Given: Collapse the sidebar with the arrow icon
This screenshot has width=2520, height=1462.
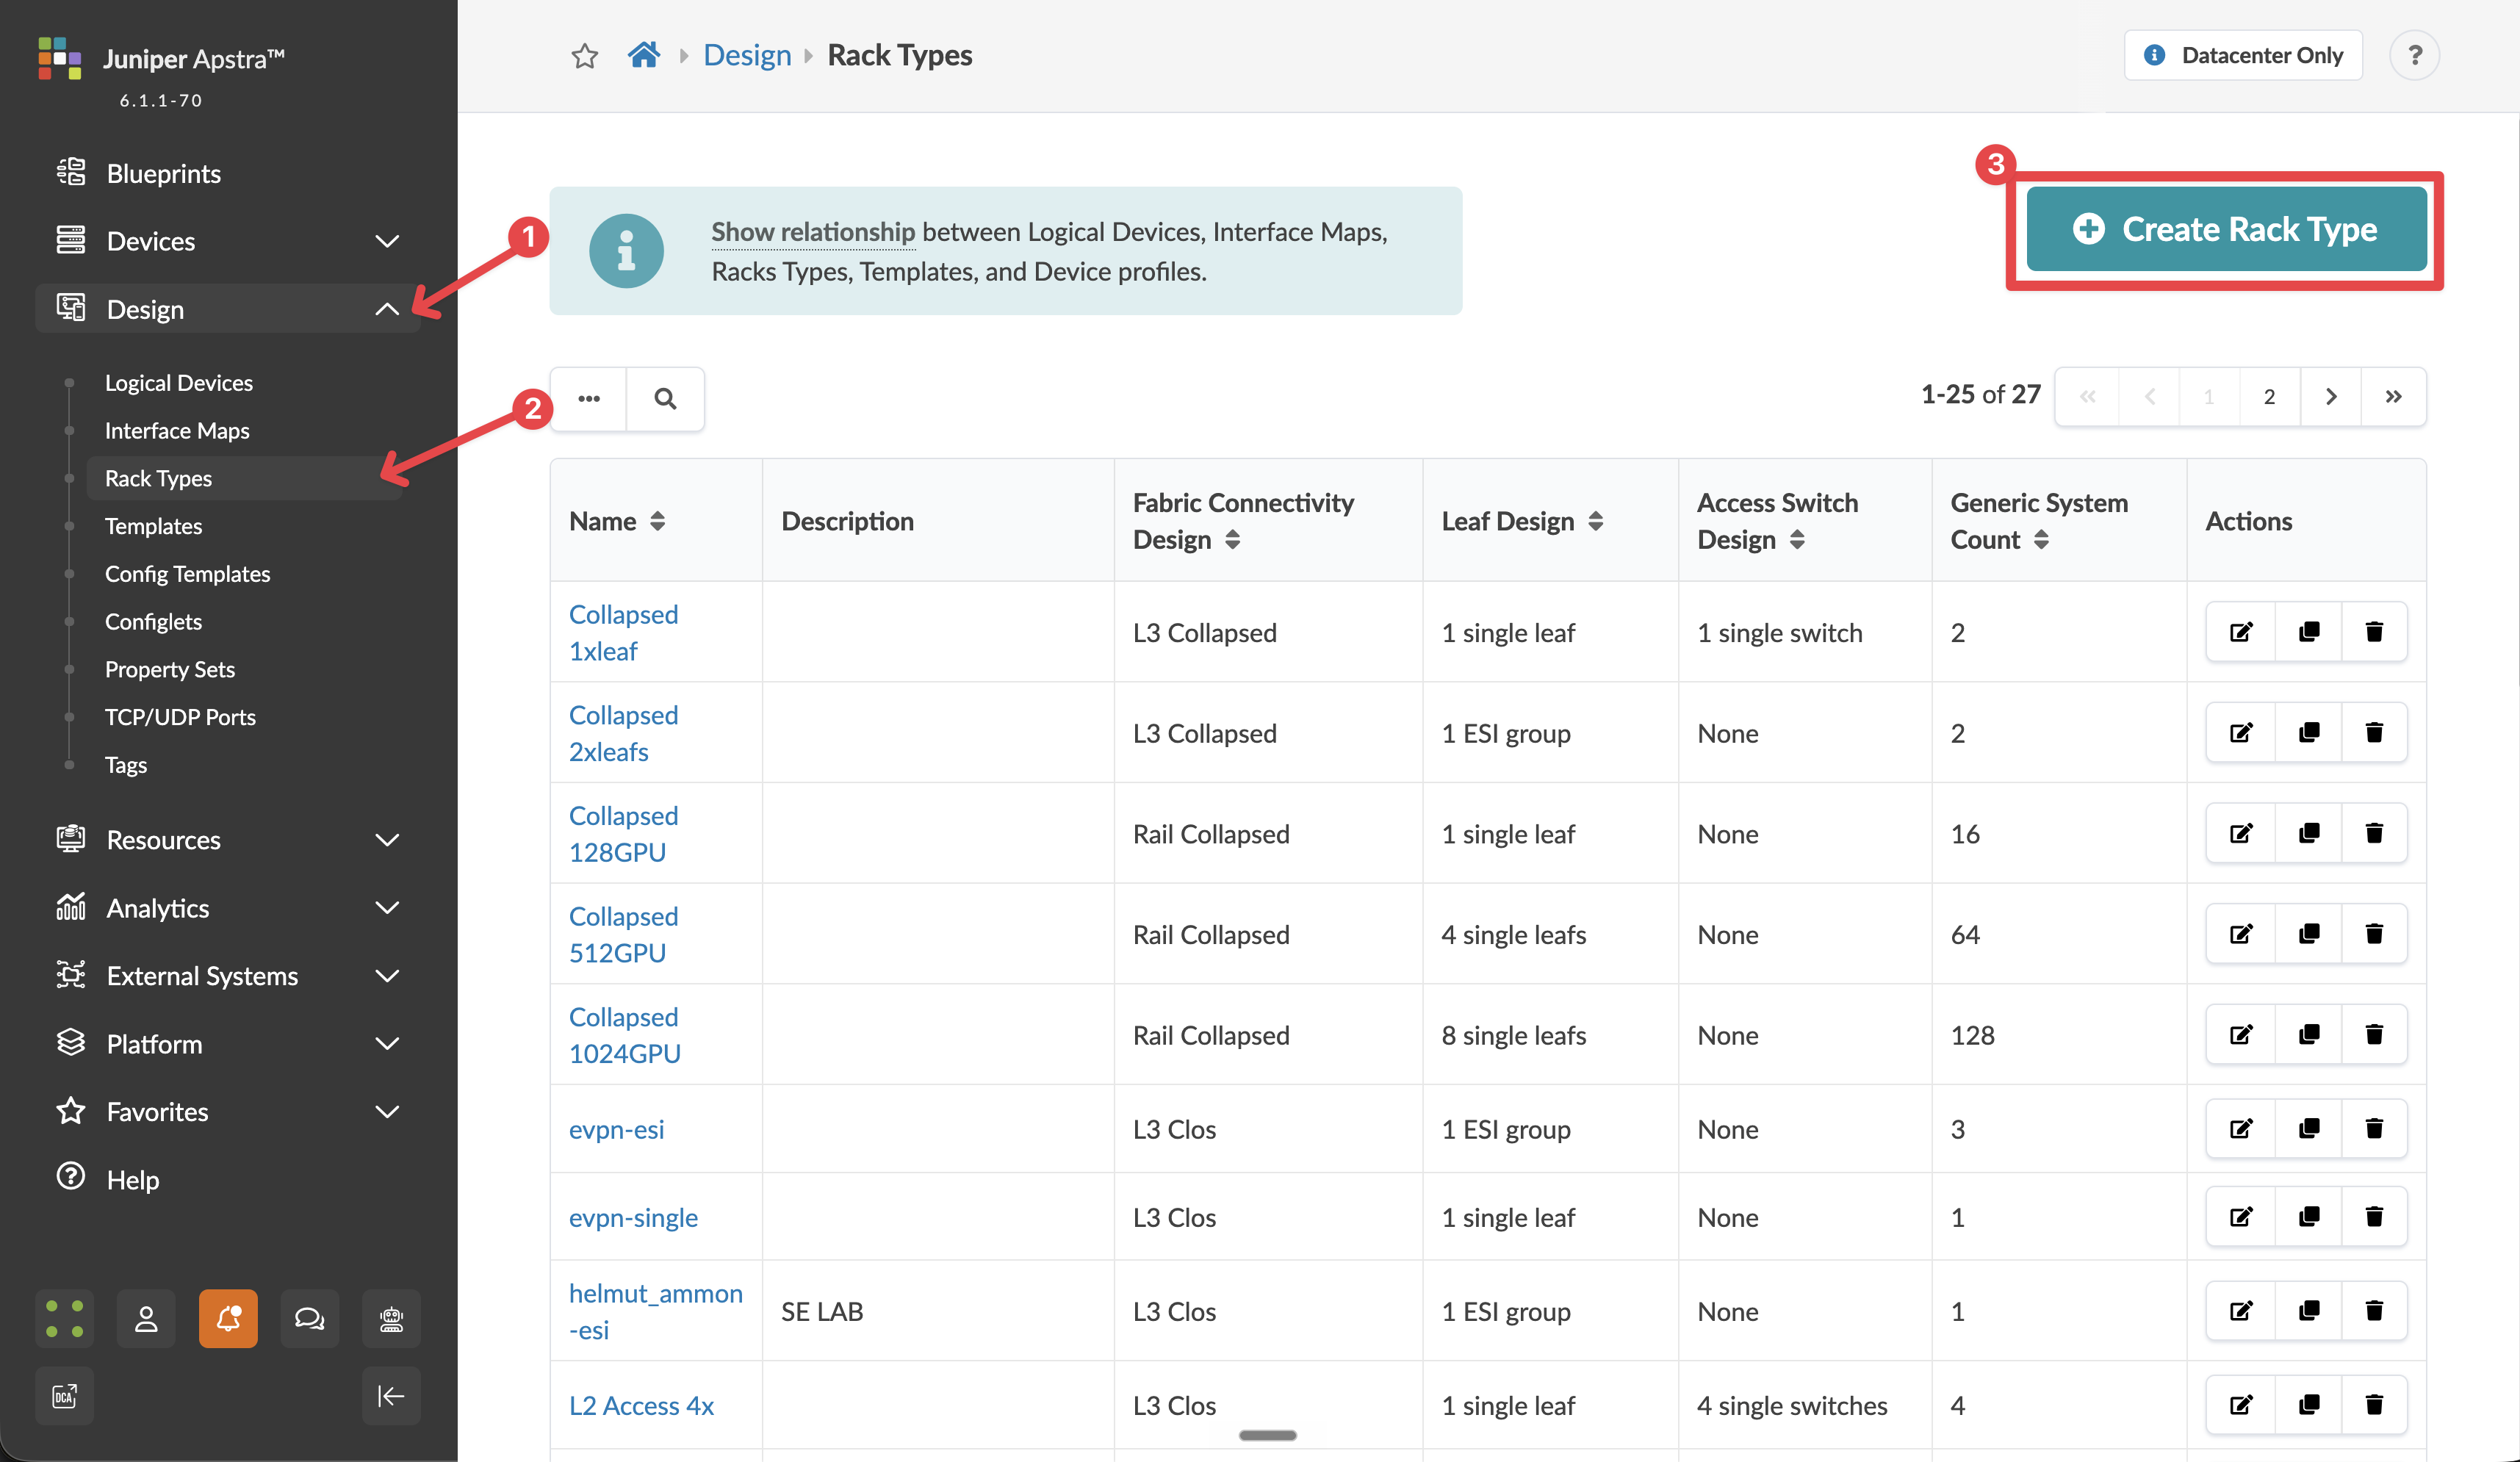Looking at the screenshot, I should [x=391, y=1395].
